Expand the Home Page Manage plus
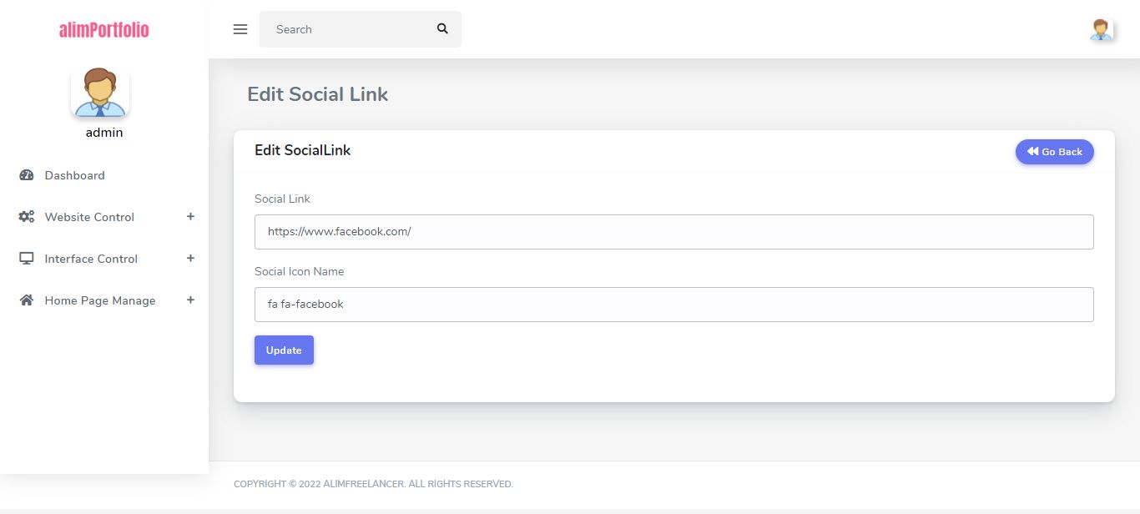The height and width of the screenshot is (514, 1140). (x=190, y=300)
